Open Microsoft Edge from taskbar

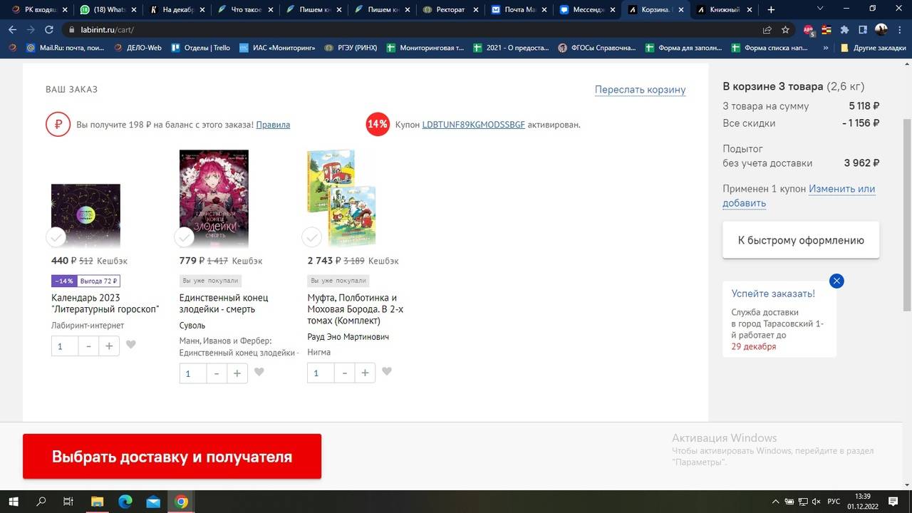[x=125, y=502]
